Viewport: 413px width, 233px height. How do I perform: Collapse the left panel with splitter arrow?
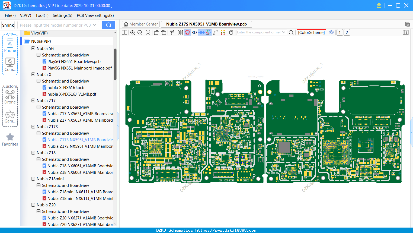coord(118,125)
